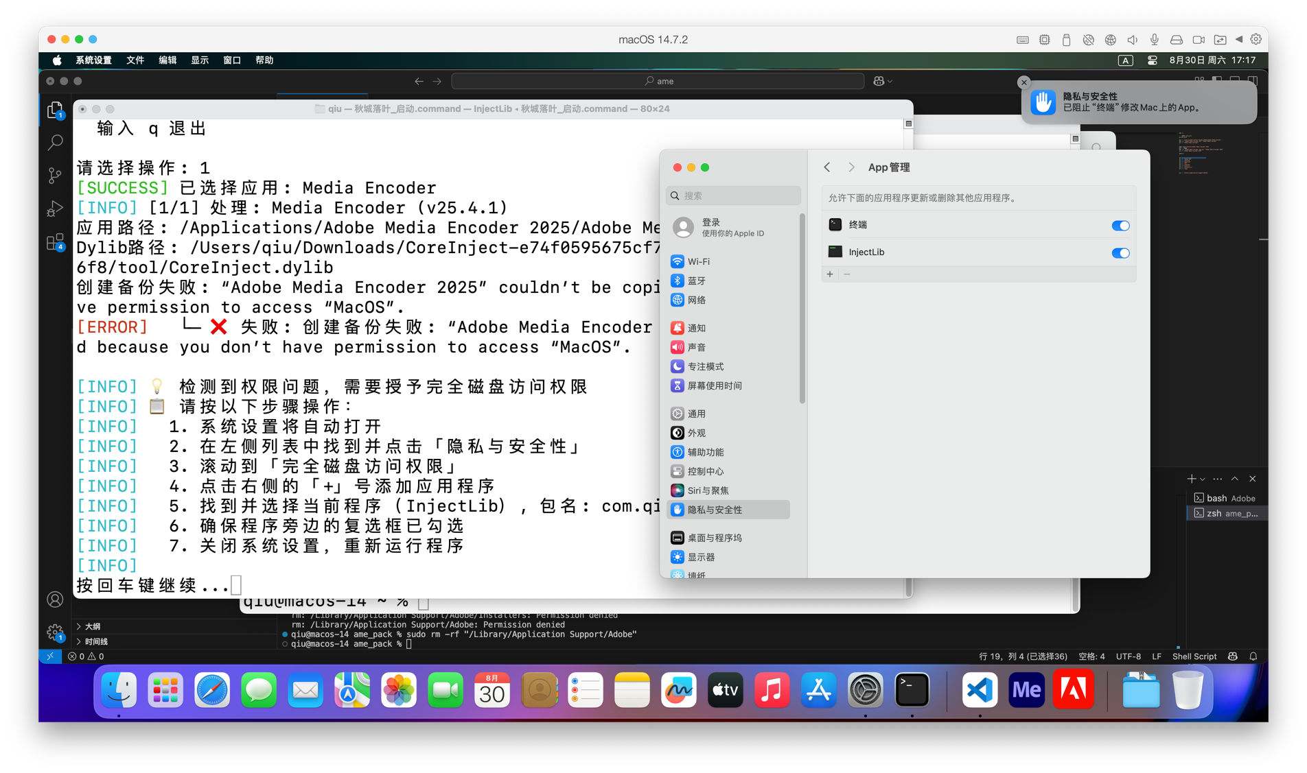
Task: Expand the 大纲 outline section
Action: pyautogui.click(x=92, y=626)
